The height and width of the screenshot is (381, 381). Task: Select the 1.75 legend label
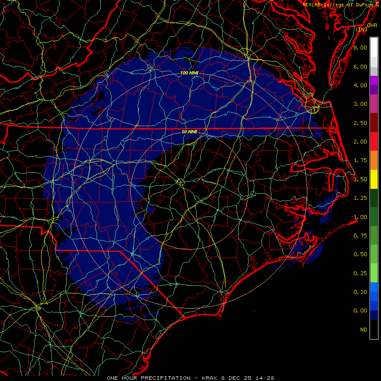360,160
